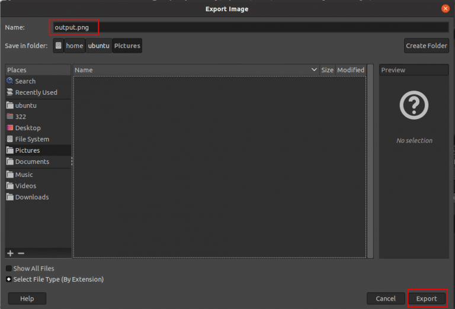
Task: Open the Desktop label in Places
Action: [x=28, y=128]
